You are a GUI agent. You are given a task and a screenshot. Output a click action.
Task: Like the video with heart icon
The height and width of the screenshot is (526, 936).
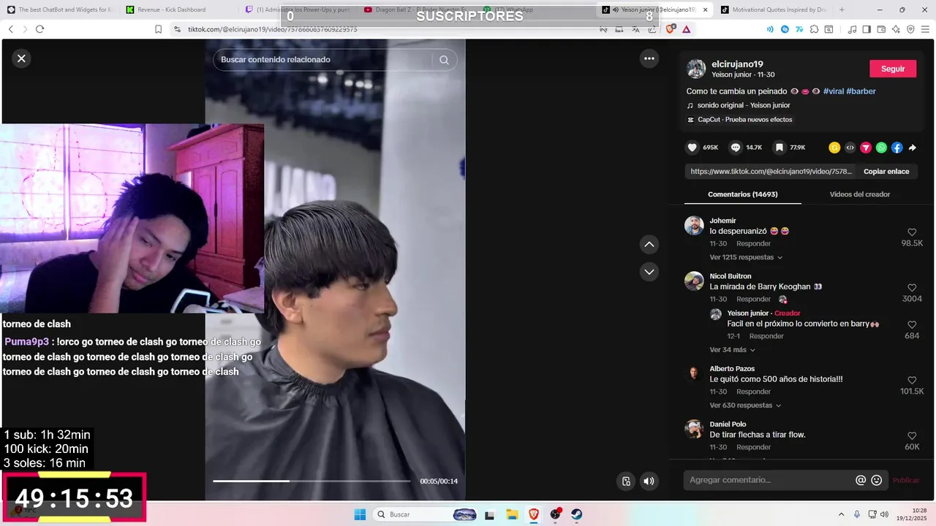coord(692,148)
